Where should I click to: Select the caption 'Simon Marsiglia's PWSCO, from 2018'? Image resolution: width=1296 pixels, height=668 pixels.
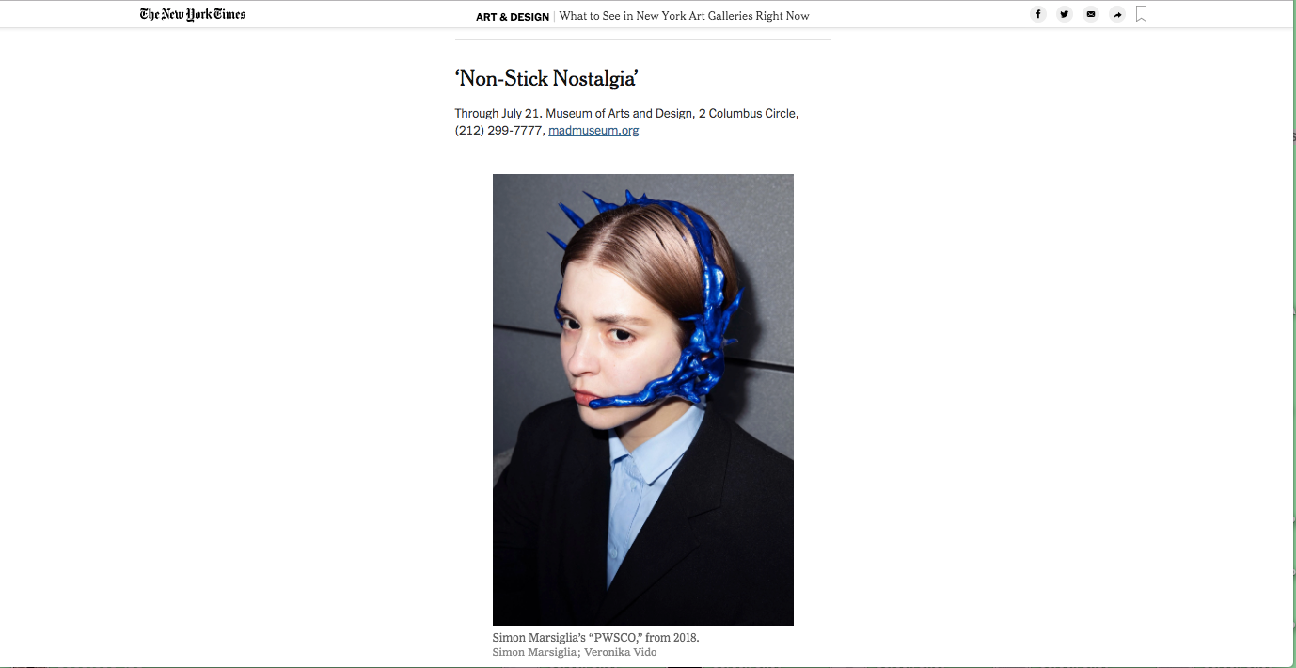(596, 638)
